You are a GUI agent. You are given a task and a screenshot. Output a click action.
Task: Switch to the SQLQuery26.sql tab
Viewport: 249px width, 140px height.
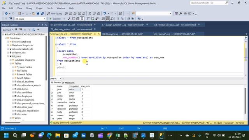point(123,34)
